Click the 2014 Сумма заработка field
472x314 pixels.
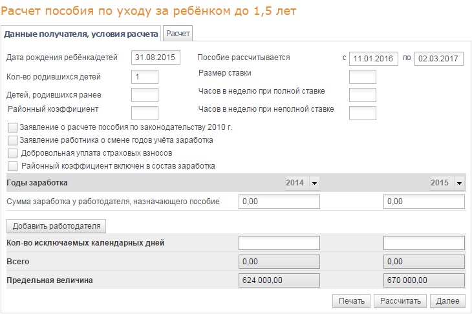tap(279, 202)
